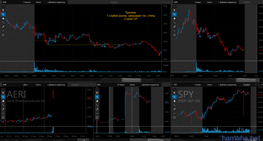Click the График tab of the День chart
The width and height of the screenshot is (263, 141).
75,85
